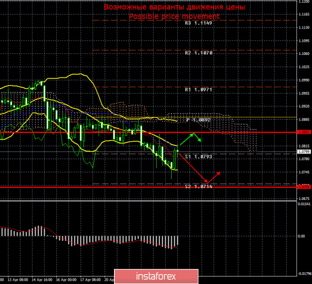Click the 1.1200 value on price axis
The width and height of the screenshot is (312, 284).
pyautogui.click(x=304, y=1)
